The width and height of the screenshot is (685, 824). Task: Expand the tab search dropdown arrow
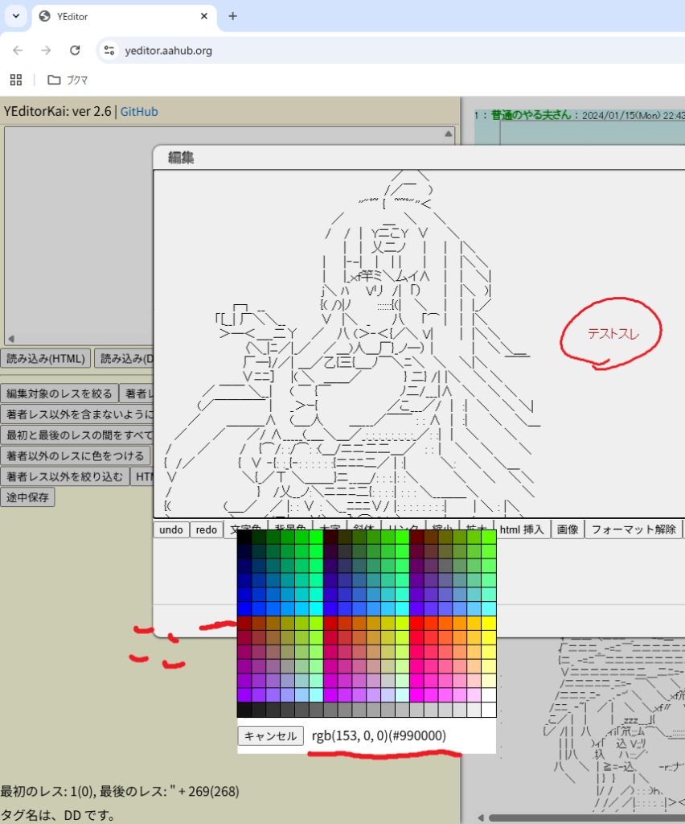pyautogui.click(x=15, y=16)
